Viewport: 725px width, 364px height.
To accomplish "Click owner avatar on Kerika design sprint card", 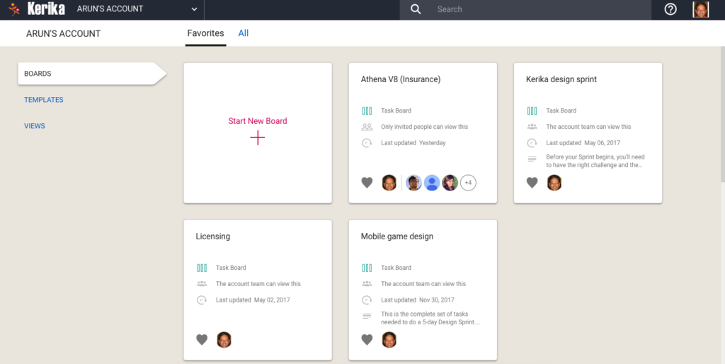I will (554, 183).
